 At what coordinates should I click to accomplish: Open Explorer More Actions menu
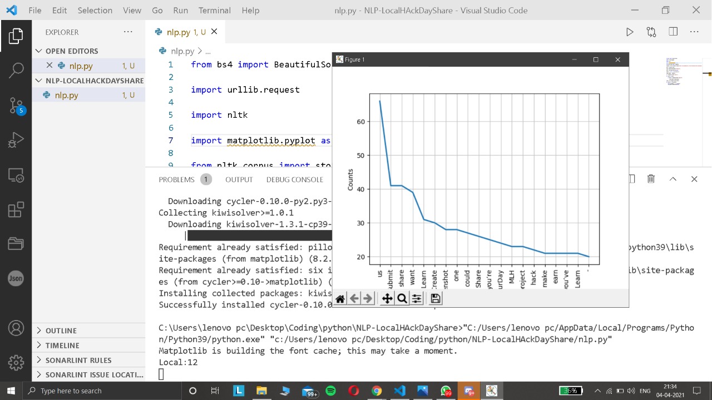point(128,32)
